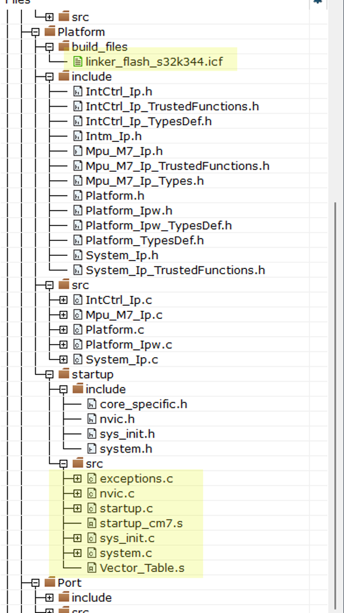Click the Mpu_M7_Ip_TrustedFunctions.h file icon
This screenshot has height=613, width=344.
pos(78,166)
